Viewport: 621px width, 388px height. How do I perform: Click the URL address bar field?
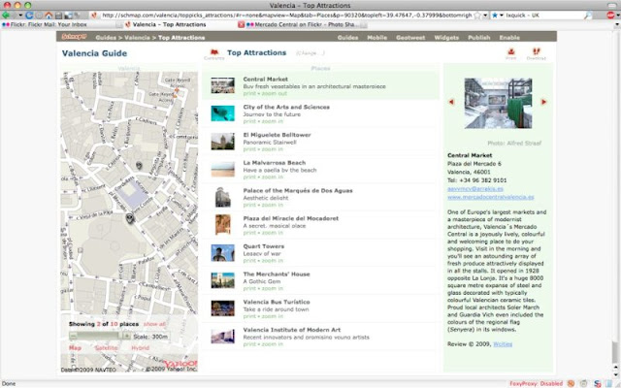click(286, 16)
